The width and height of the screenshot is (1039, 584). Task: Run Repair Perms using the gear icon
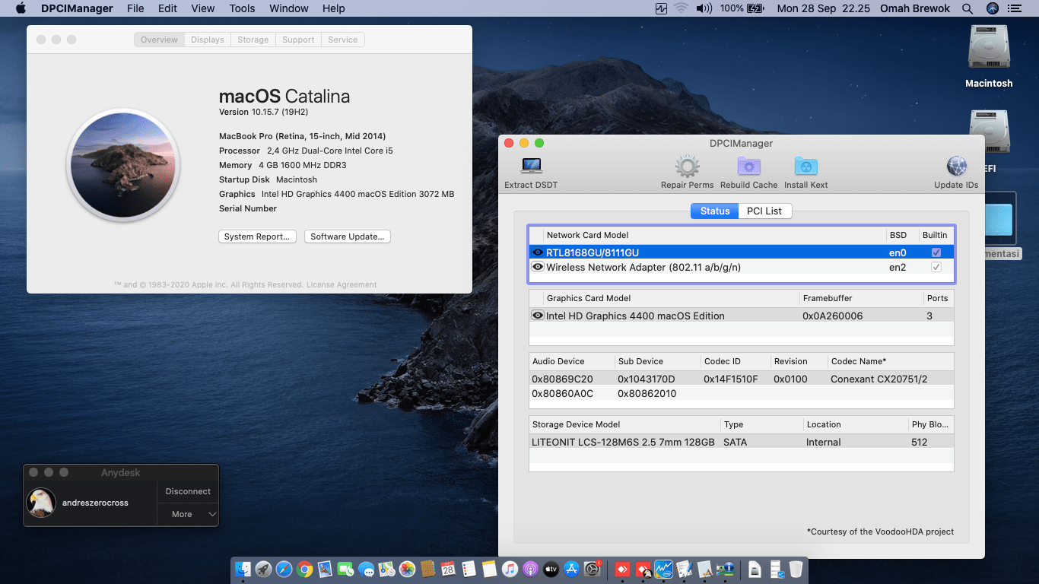coord(687,166)
